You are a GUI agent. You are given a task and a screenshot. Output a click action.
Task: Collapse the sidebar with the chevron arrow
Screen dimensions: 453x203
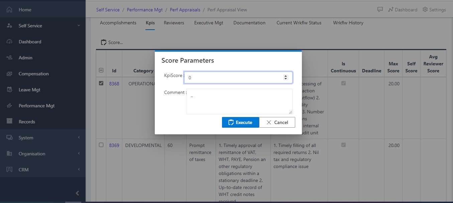pos(77,193)
